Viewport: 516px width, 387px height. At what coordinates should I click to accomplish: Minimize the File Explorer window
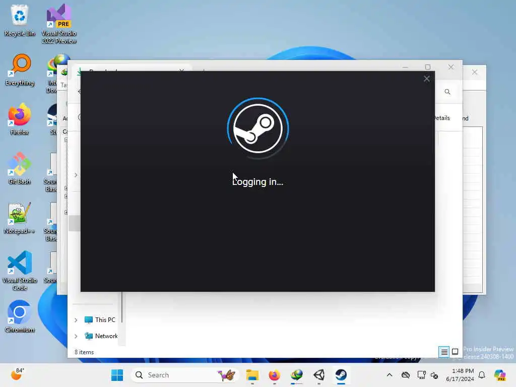click(405, 67)
